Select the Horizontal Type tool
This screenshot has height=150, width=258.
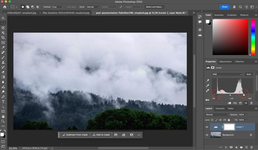(3, 102)
